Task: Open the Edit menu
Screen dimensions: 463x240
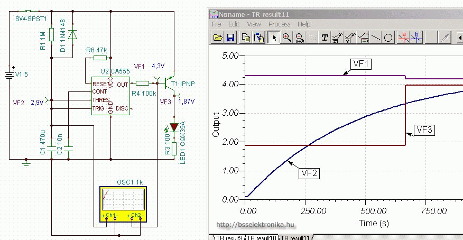Action: [x=234, y=24]
